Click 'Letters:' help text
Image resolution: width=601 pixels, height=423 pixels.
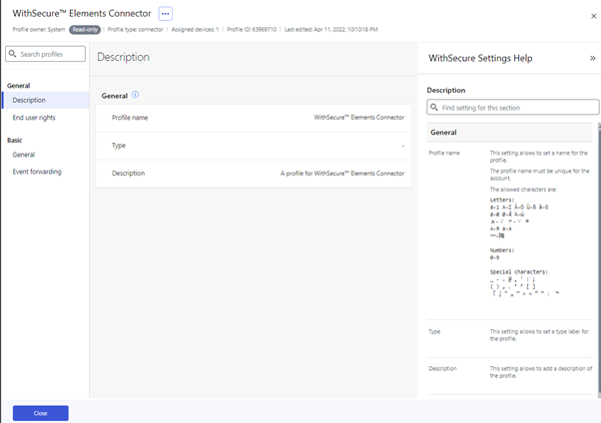click(x=502, y=200)
